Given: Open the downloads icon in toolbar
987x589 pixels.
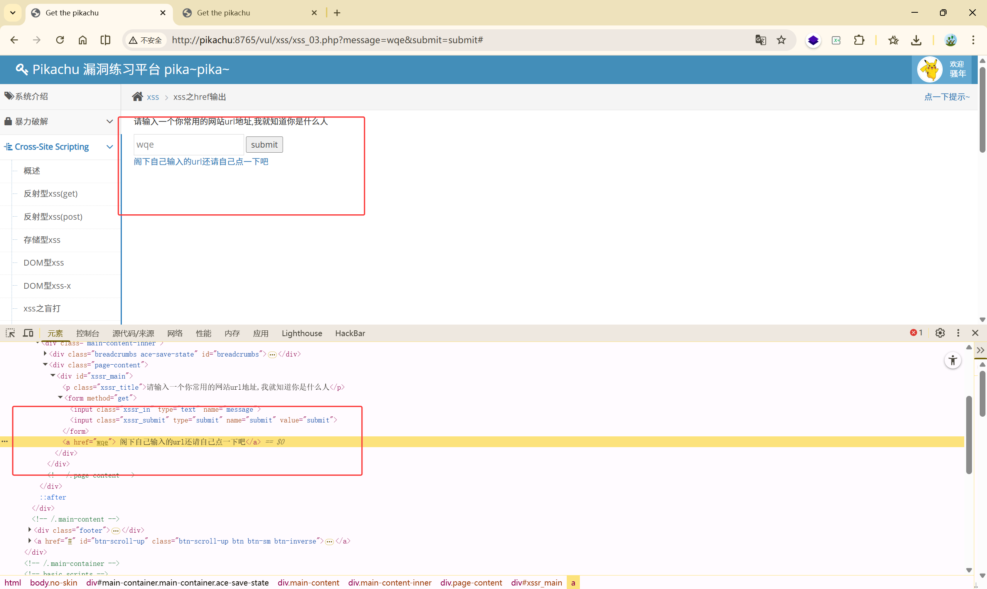Looking at the screenshot, I should 916,40.
